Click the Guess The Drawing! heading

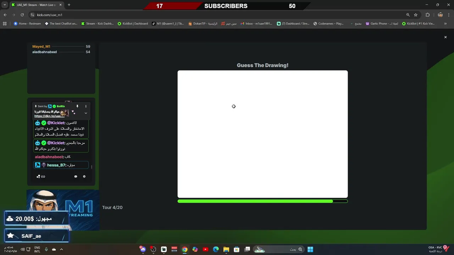pos(262,65)
